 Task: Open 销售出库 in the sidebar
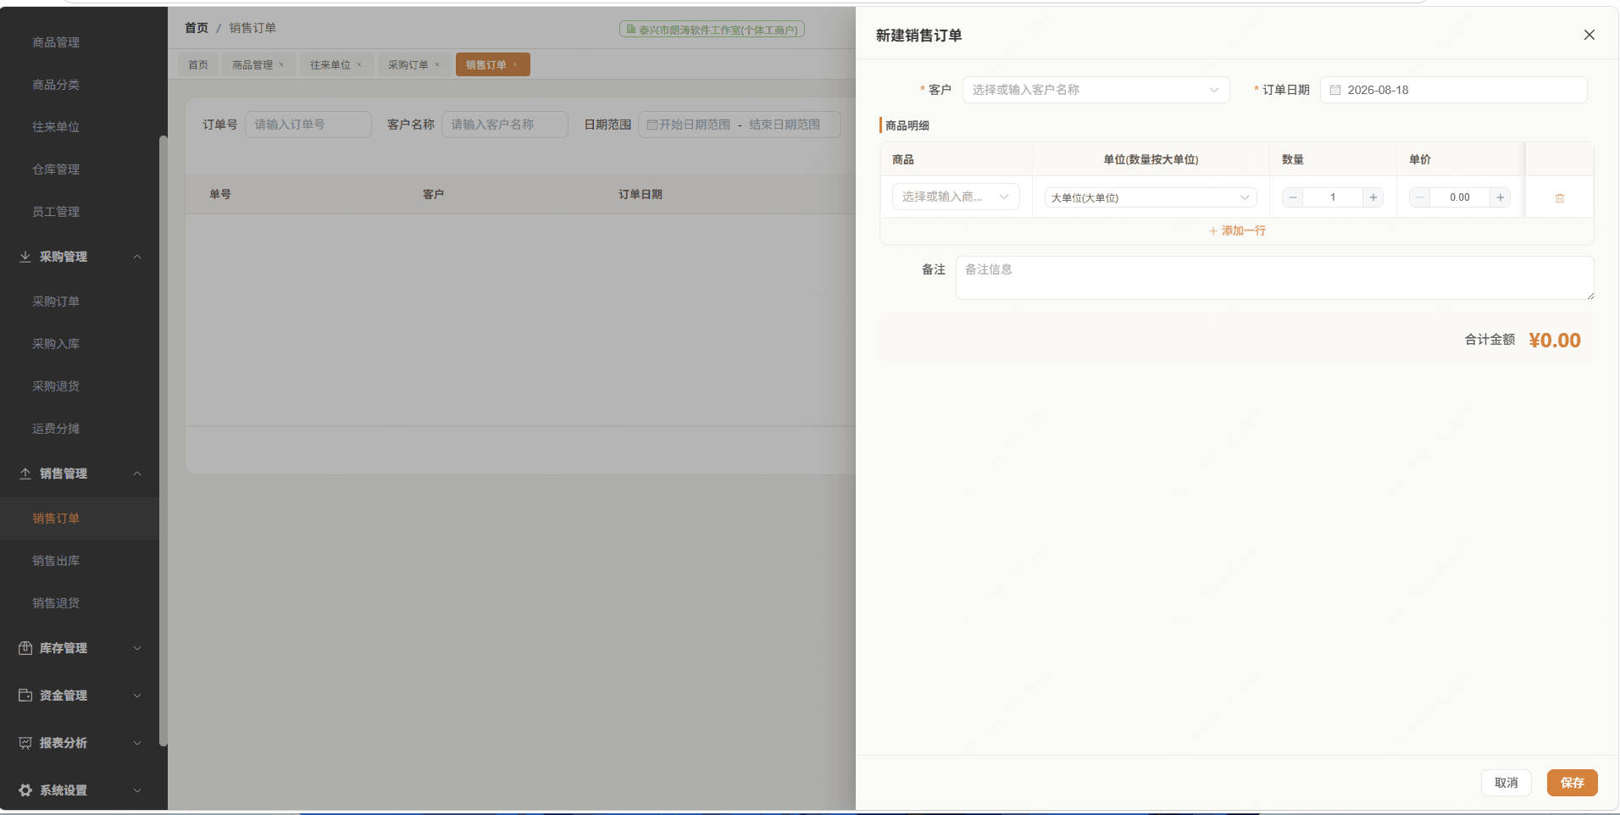(x=56, y=561)
